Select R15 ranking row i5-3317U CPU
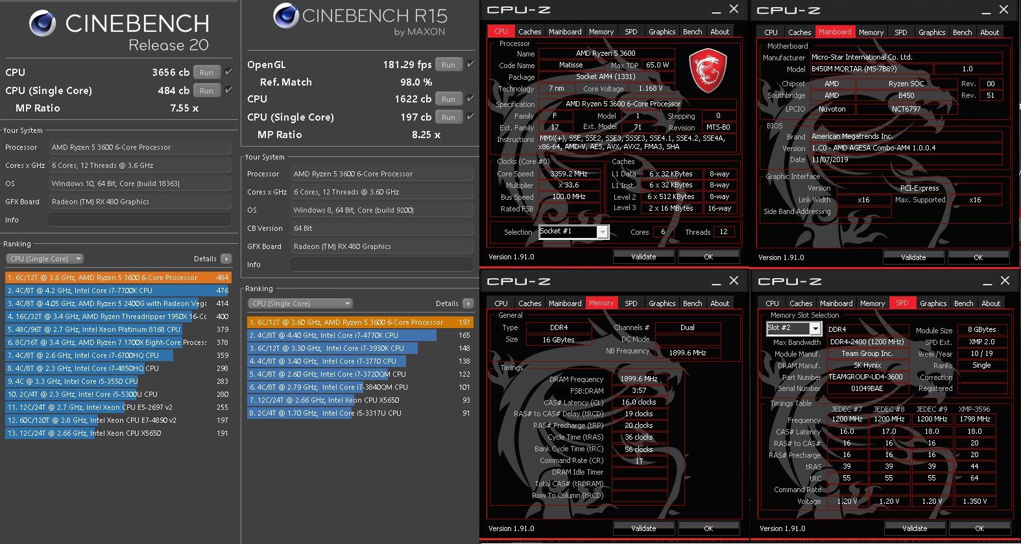Viewport: 1021px width, 544px height. point(360,413)
